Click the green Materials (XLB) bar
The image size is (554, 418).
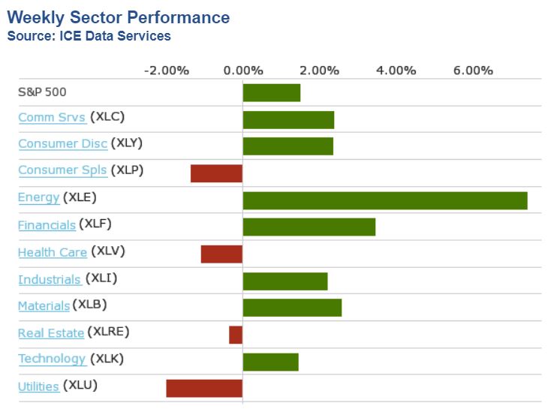292,308
